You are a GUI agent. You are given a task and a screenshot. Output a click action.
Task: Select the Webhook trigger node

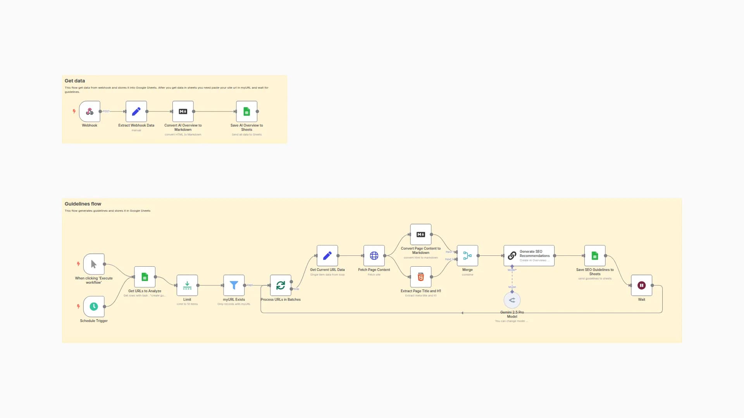[90, 111]
